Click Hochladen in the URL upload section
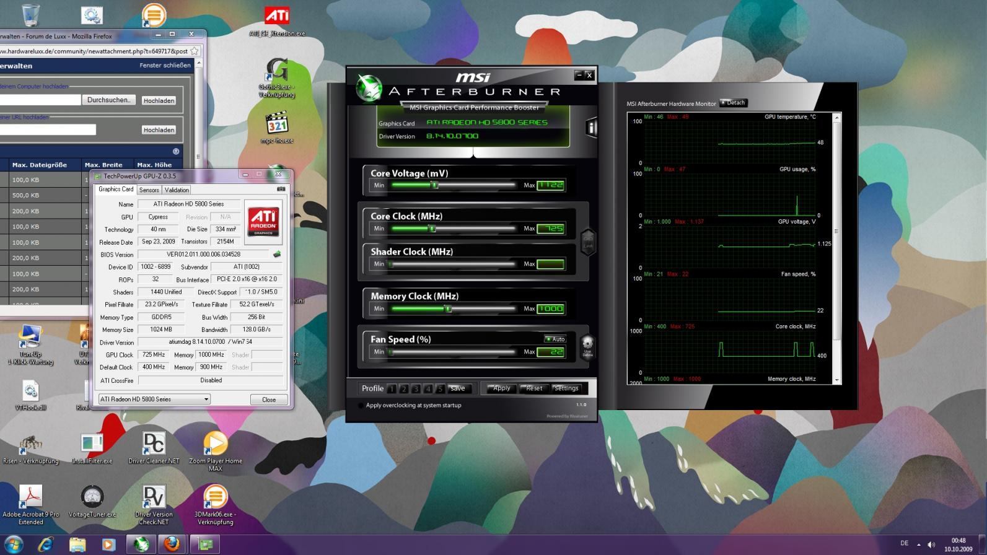The image size is (987, 555). 159,130
